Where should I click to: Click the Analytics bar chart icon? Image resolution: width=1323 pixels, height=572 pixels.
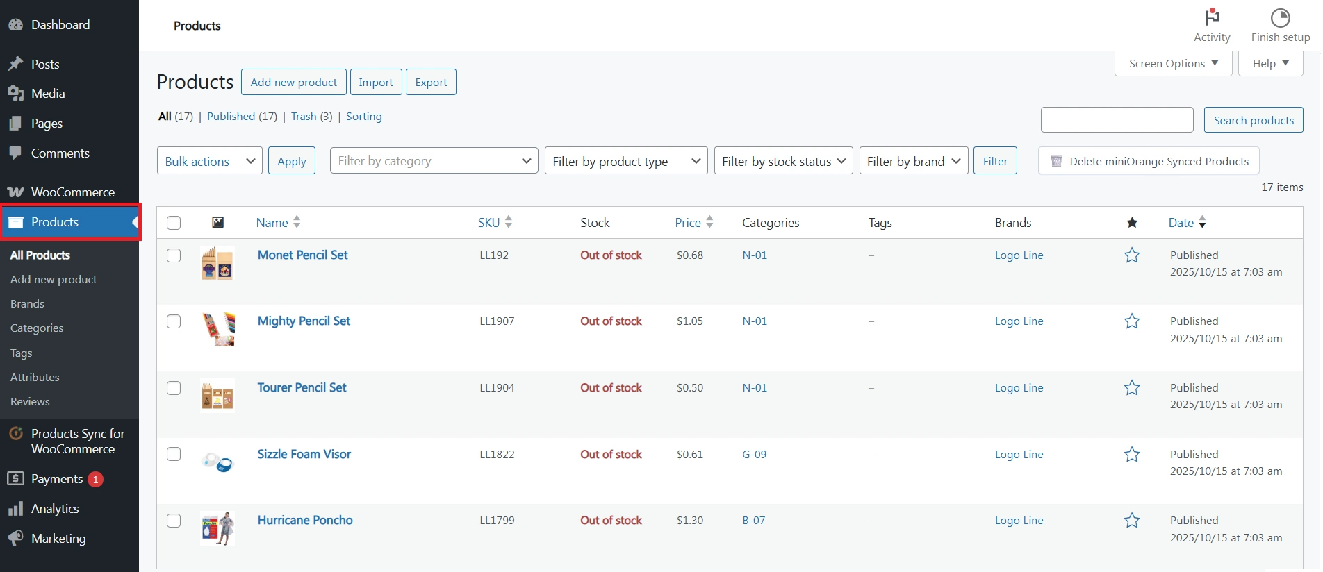(x=15, y=509)
